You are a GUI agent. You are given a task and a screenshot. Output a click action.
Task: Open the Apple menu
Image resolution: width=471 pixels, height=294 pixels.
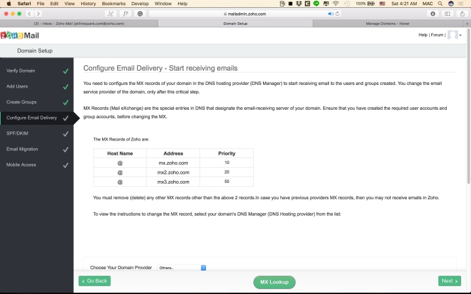tap(9, 4)
